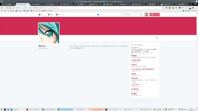Click the Twitter bird logo in navbar
Viewport: 198px width, 111px height.
point(98,14)
